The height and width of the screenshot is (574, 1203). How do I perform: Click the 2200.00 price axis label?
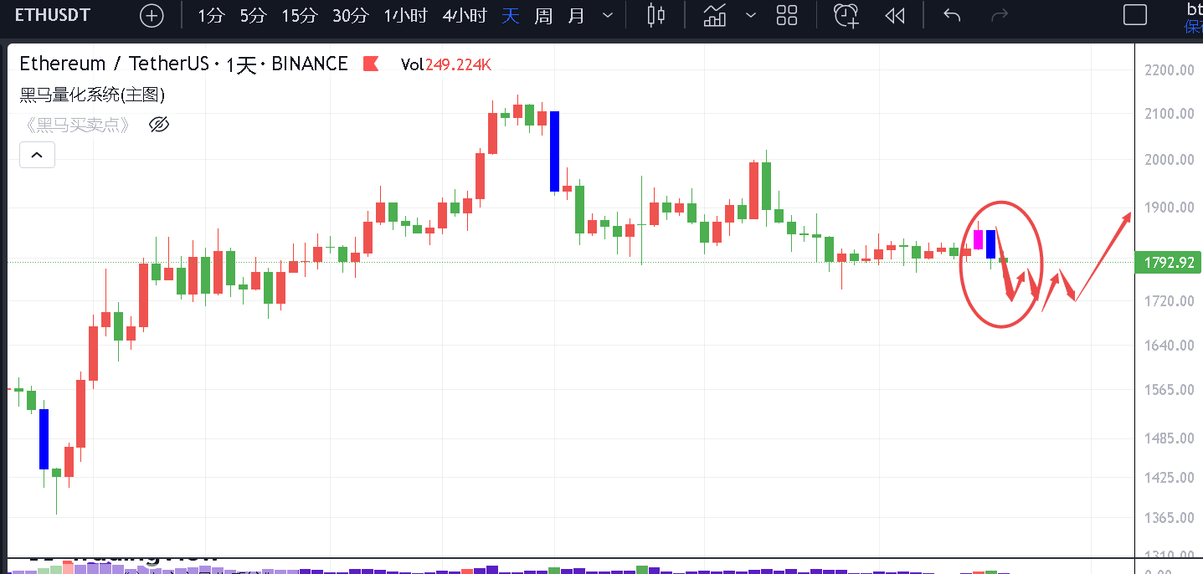[x=1169, y=70]
